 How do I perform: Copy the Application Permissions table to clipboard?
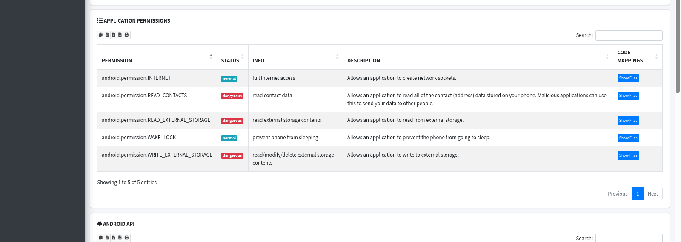click(101, 35)
